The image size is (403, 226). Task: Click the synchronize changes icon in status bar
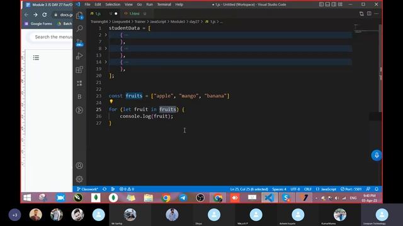point(105,189)
